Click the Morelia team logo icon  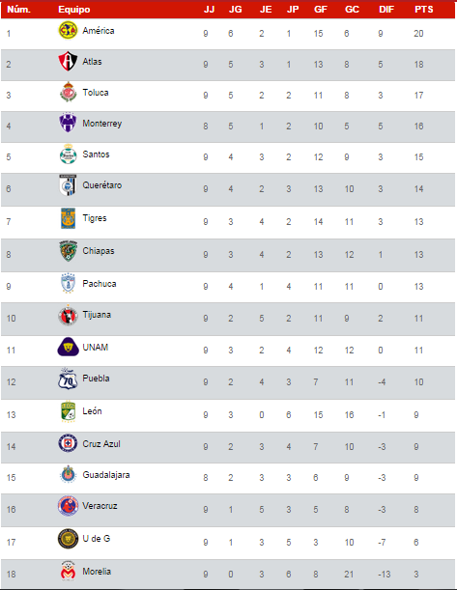[x=69, y=571]
